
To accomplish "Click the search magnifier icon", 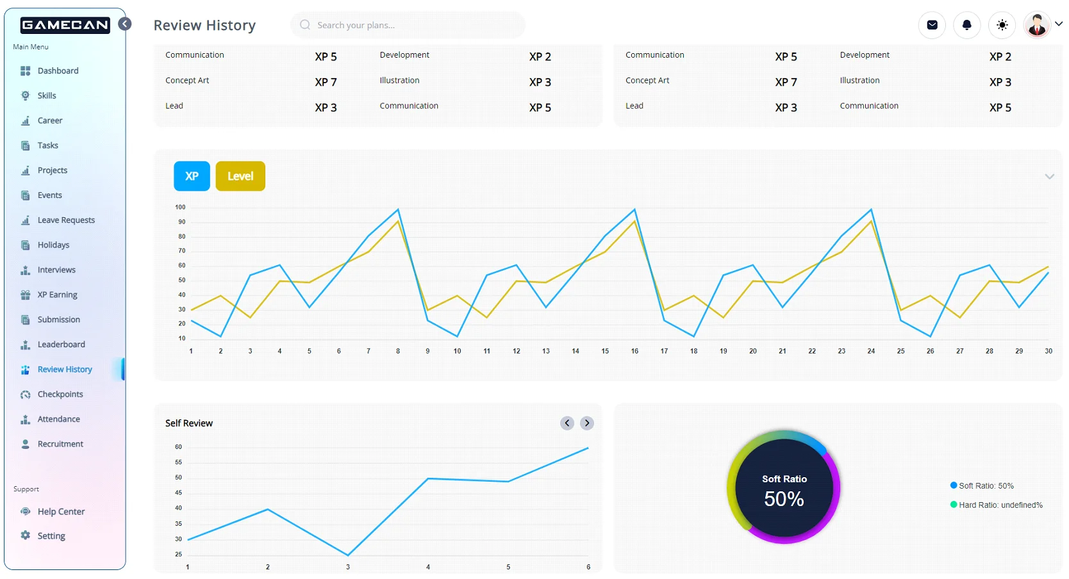I will [305, 25].
